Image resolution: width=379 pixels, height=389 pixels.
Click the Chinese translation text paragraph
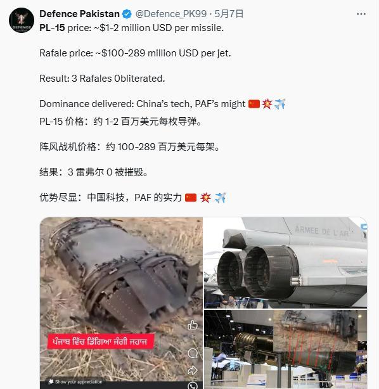[133, 160]
